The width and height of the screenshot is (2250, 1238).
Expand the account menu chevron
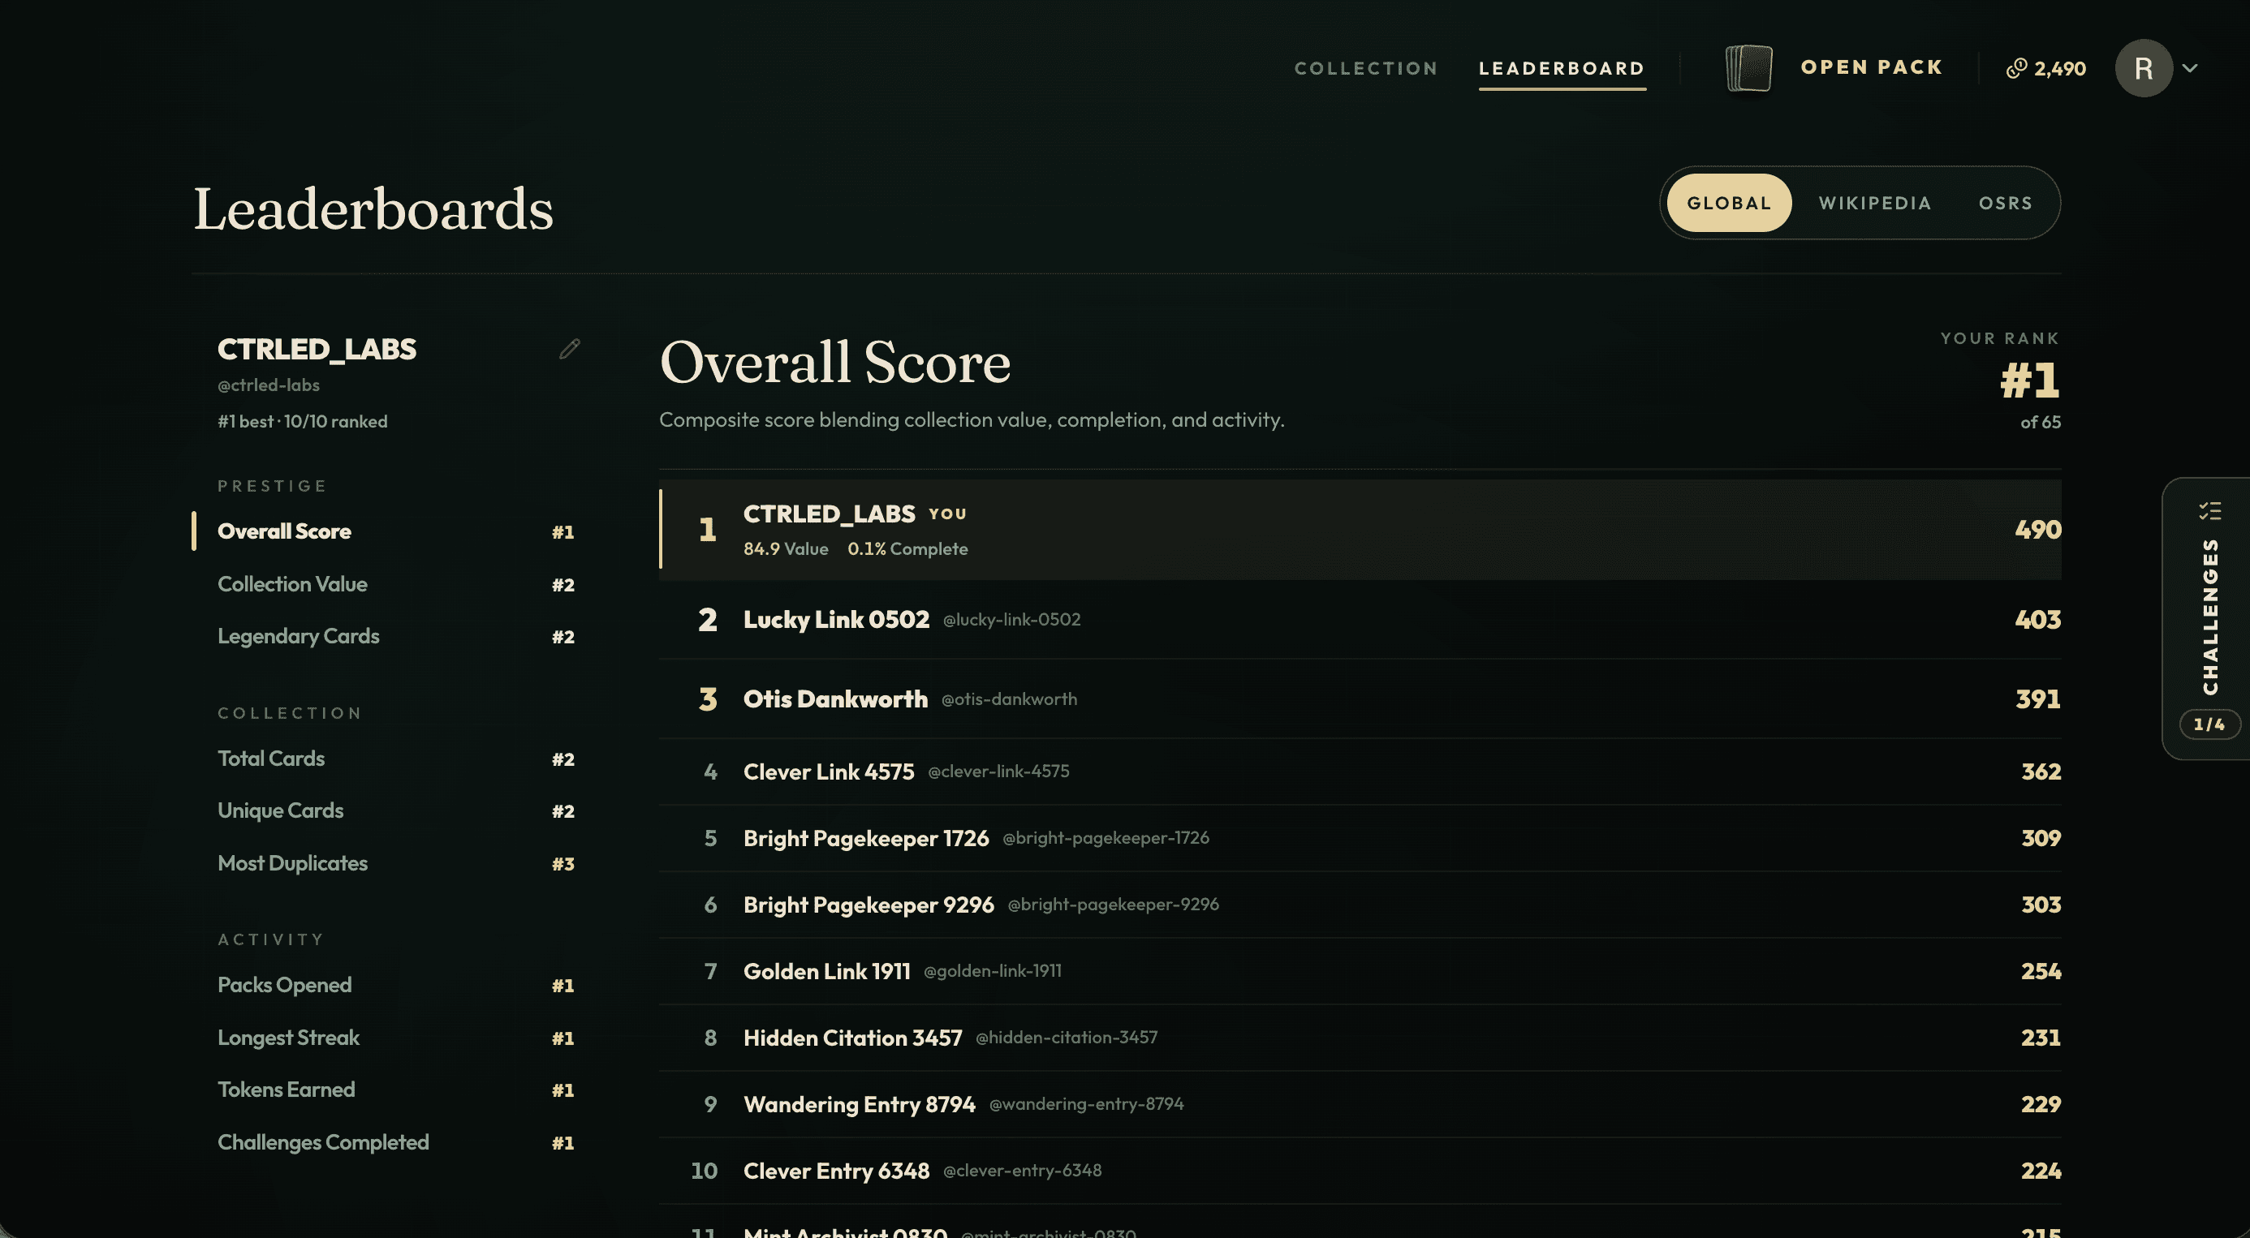tap(2190, 68)
